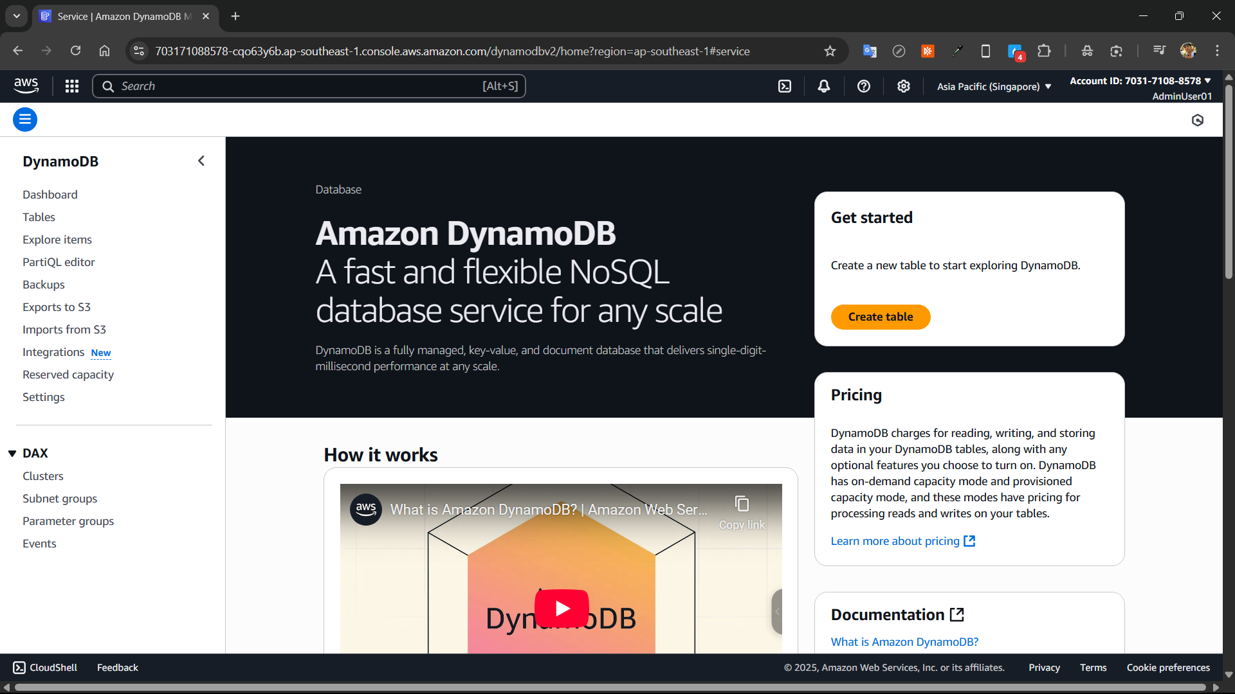The height and width of the screenshot is (694, 1235).
Task: Open the PartiQL editor
Action: (x=59, y=262)
